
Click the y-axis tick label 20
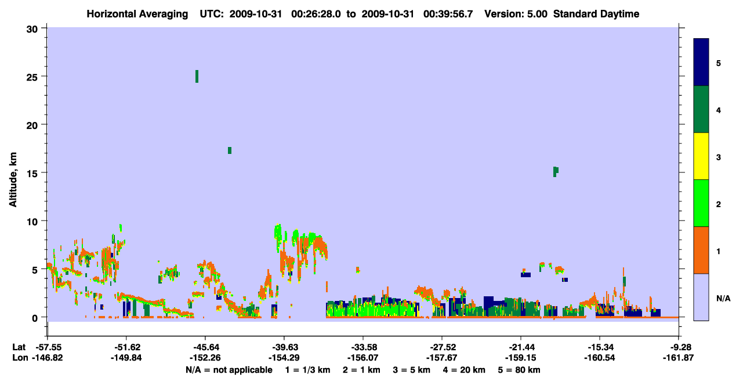pyautogui.click(x=34, y=124)
